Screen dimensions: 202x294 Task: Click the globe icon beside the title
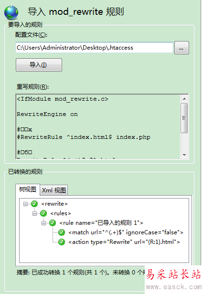pyautogui.click(x=11, y=12)
